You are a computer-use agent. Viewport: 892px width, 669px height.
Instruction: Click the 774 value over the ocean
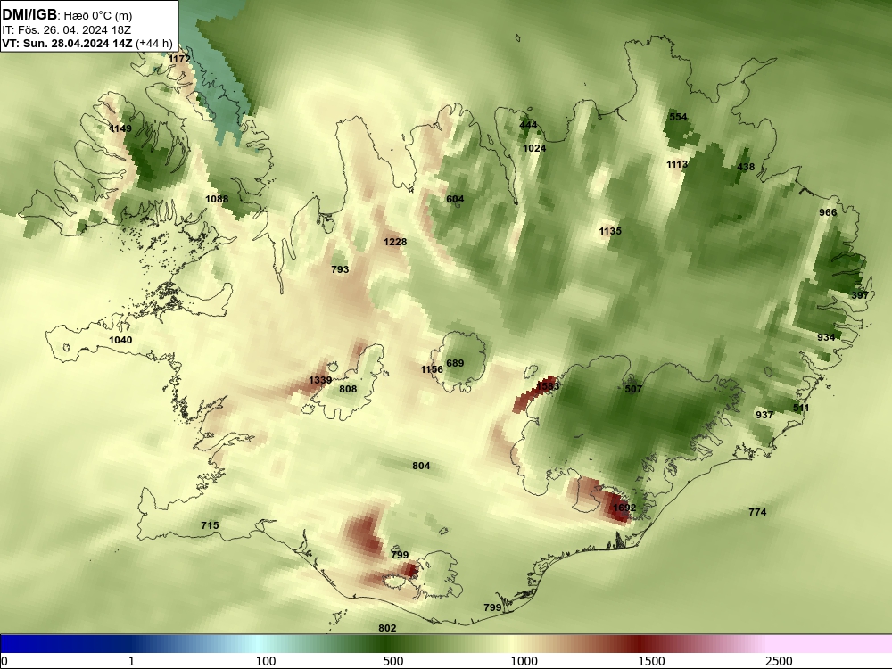click(x=757, y=512)
